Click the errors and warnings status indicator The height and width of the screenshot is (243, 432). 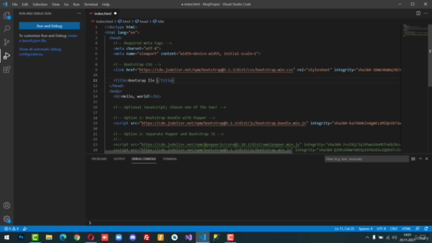pos(11,229)
